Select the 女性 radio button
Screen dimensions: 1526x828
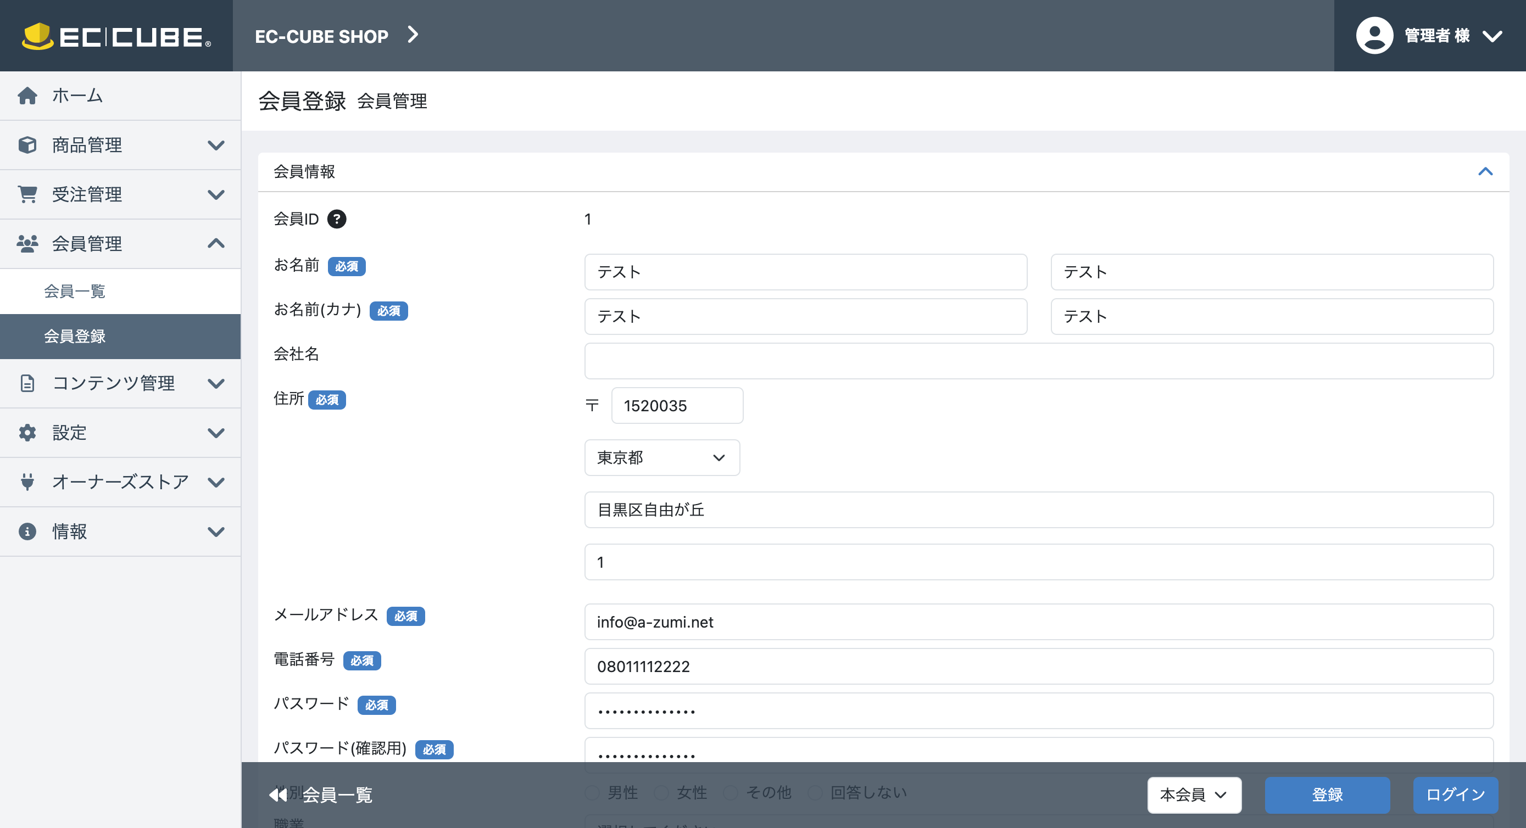point(661,792)
